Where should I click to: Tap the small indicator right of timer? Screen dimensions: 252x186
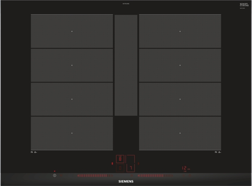pos(189,169)
